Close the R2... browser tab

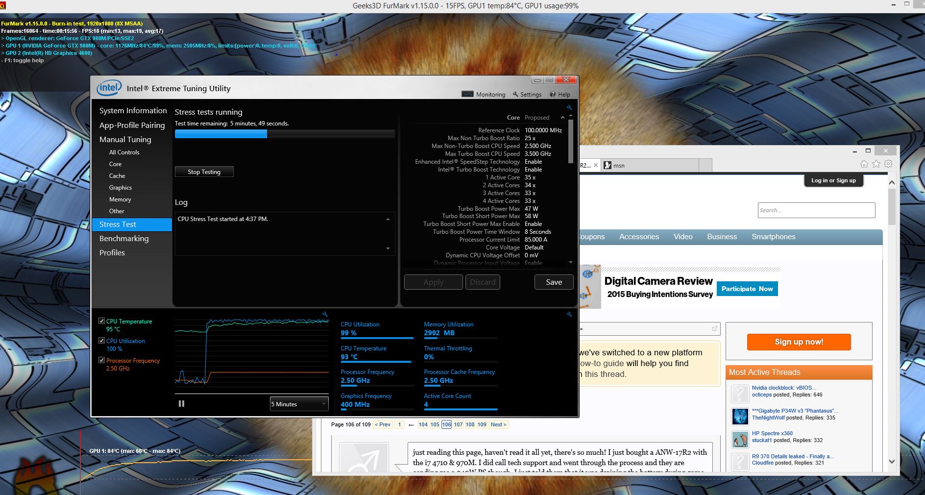click(x=596, y=165)
